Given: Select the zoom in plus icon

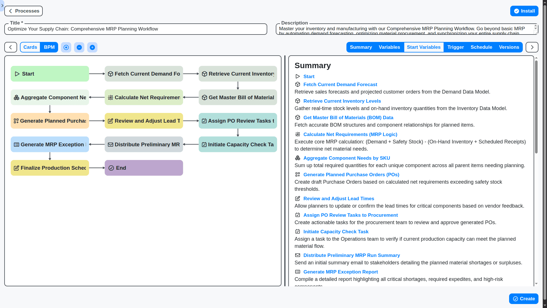Looking at the screenshot, I should click(92, 47).
